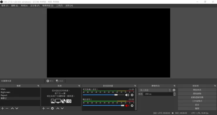Open the 檔案 (F) menu
The height and width of the screenshot is (115, 217).
[5, 6]
